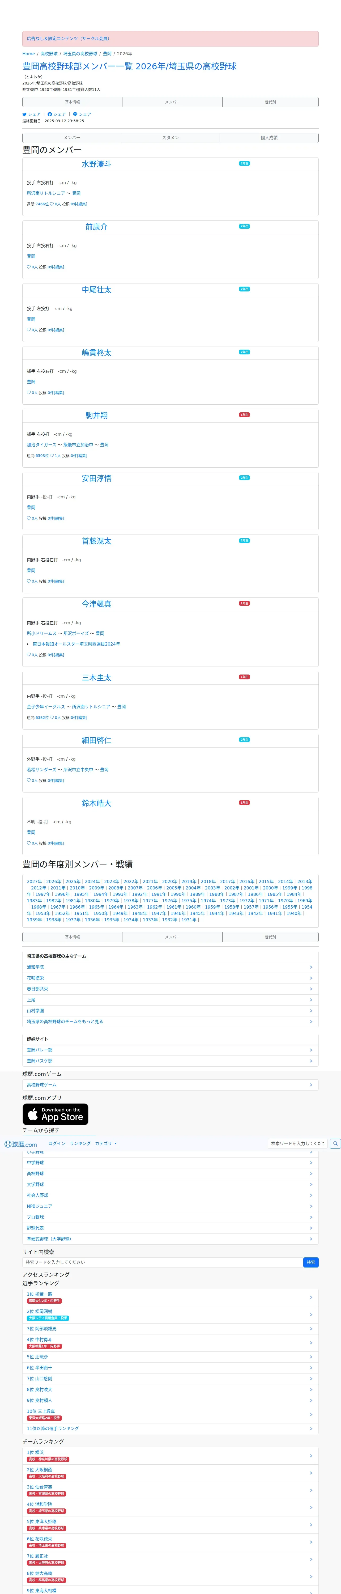
Task: Open NPBジュニア category row
Action: (170, 1206)
